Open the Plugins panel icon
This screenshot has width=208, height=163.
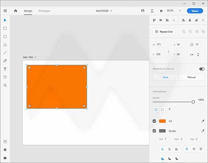(x=5, y=158)
